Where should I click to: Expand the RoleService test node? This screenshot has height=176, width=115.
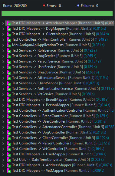(x=3, y=51)
